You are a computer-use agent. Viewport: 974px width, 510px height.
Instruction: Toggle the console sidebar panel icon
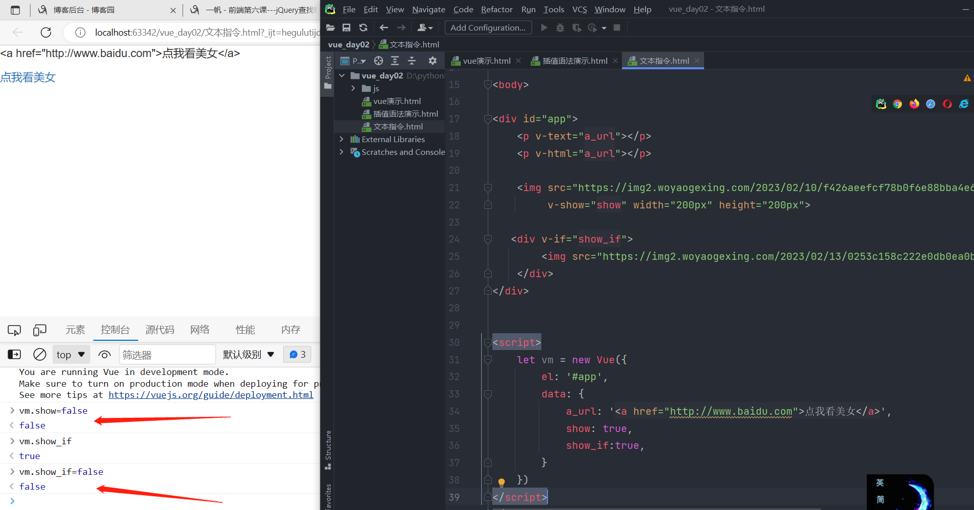coord(14,355)
